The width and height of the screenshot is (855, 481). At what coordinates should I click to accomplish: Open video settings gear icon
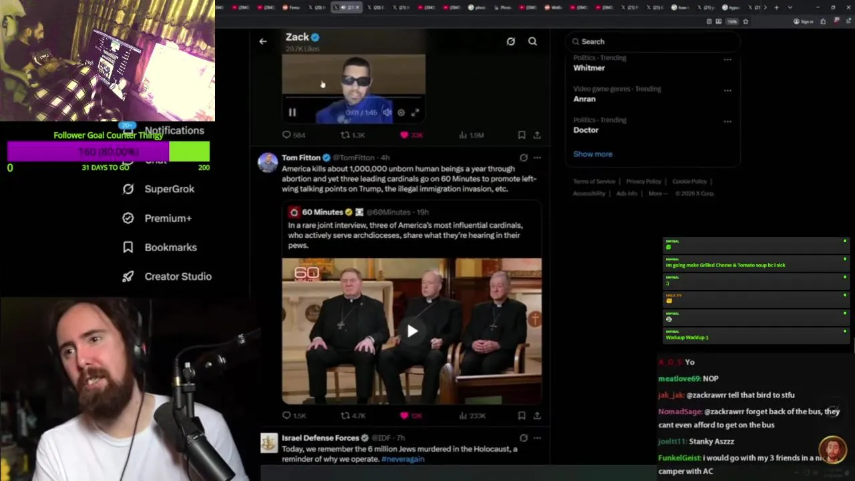pyautogui.click(x=401, y=113)
